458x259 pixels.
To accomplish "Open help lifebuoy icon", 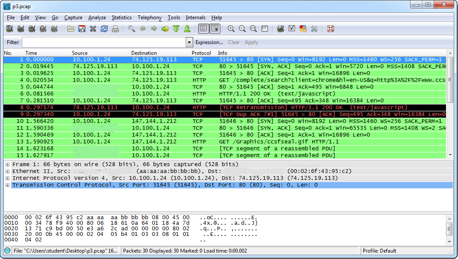I will 330,29.
